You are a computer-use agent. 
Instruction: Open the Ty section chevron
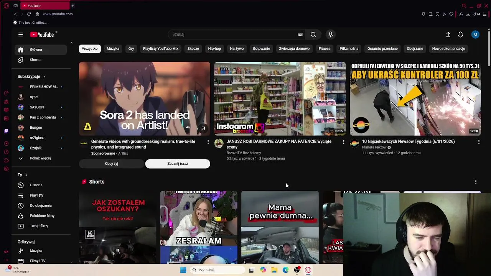[x=26, y=175]
